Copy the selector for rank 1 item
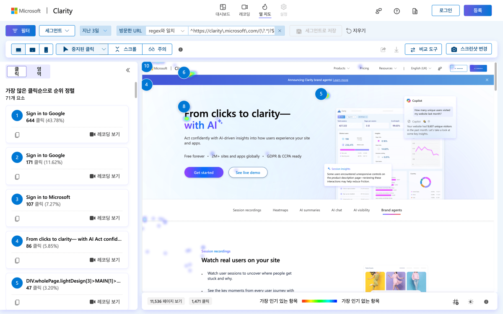 pos(17,135)
